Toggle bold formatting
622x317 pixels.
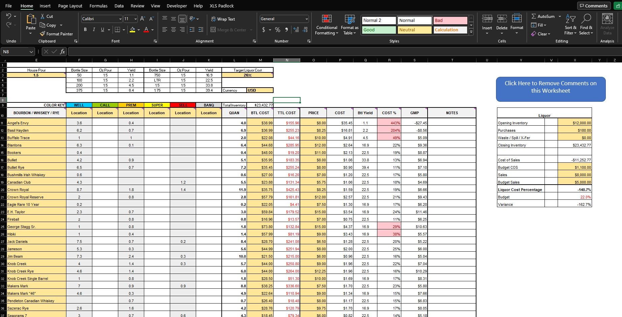(x=85, y=30)
